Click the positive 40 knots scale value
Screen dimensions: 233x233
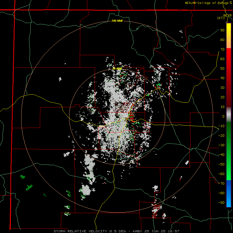222,78
